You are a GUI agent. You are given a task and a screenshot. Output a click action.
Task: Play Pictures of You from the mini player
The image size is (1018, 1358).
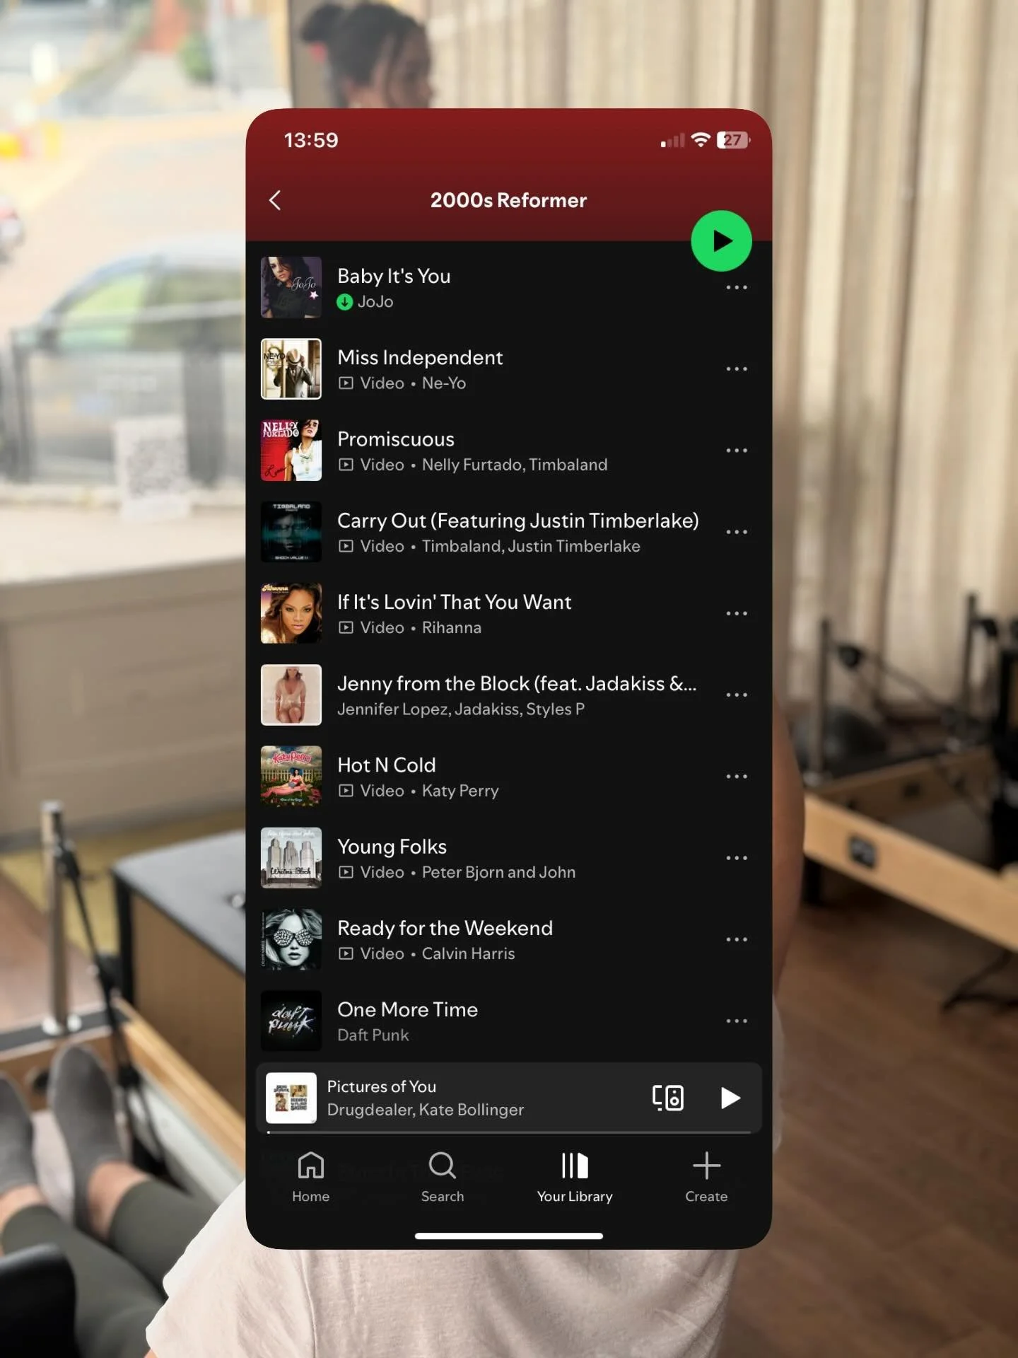tap(730, 1098)
